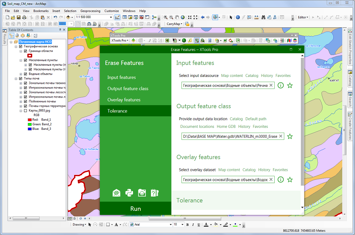Click Catalog link for overlay dataset
Viewport: 355px width, 235px height.
[x=249, y=170]
